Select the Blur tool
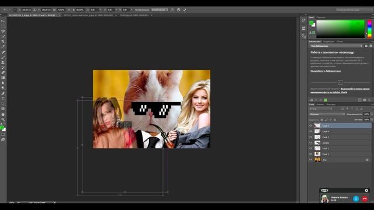The height and width of the screenshot is (210, 374). [3, 83]
